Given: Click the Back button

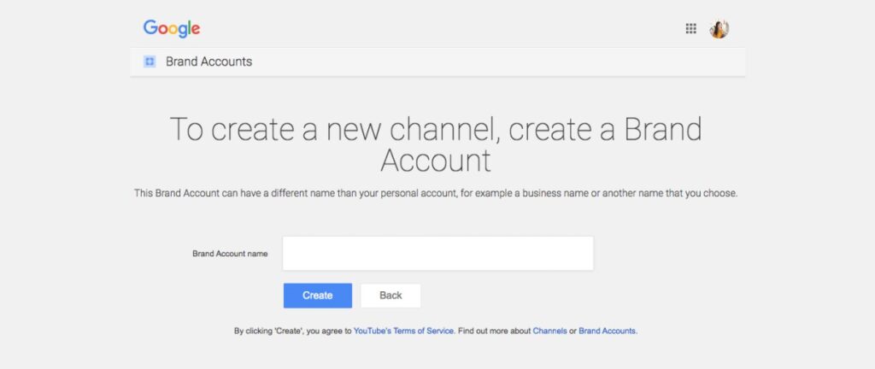Looking at the screenshot, I should coord(391,296).
